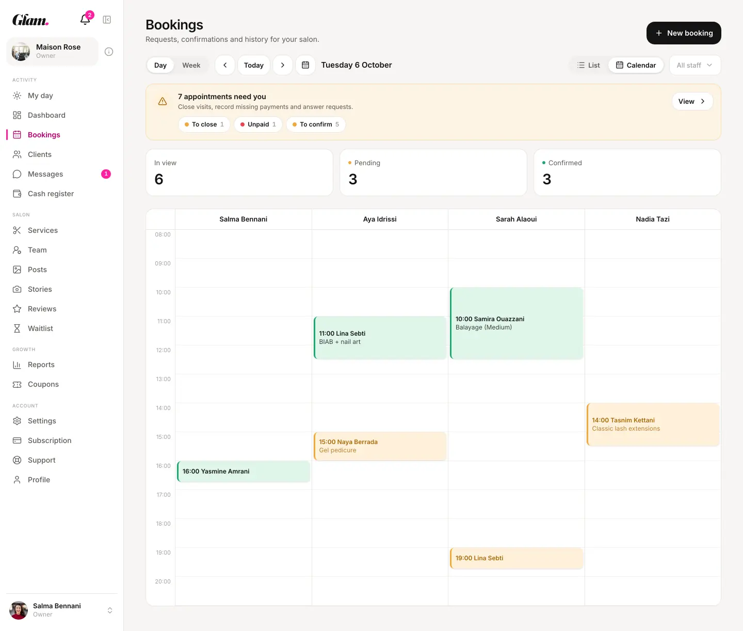Go to previous day arrow
The height and width of the screenshot is (631, 743).
pyautogui.click(x=225, y=65)
